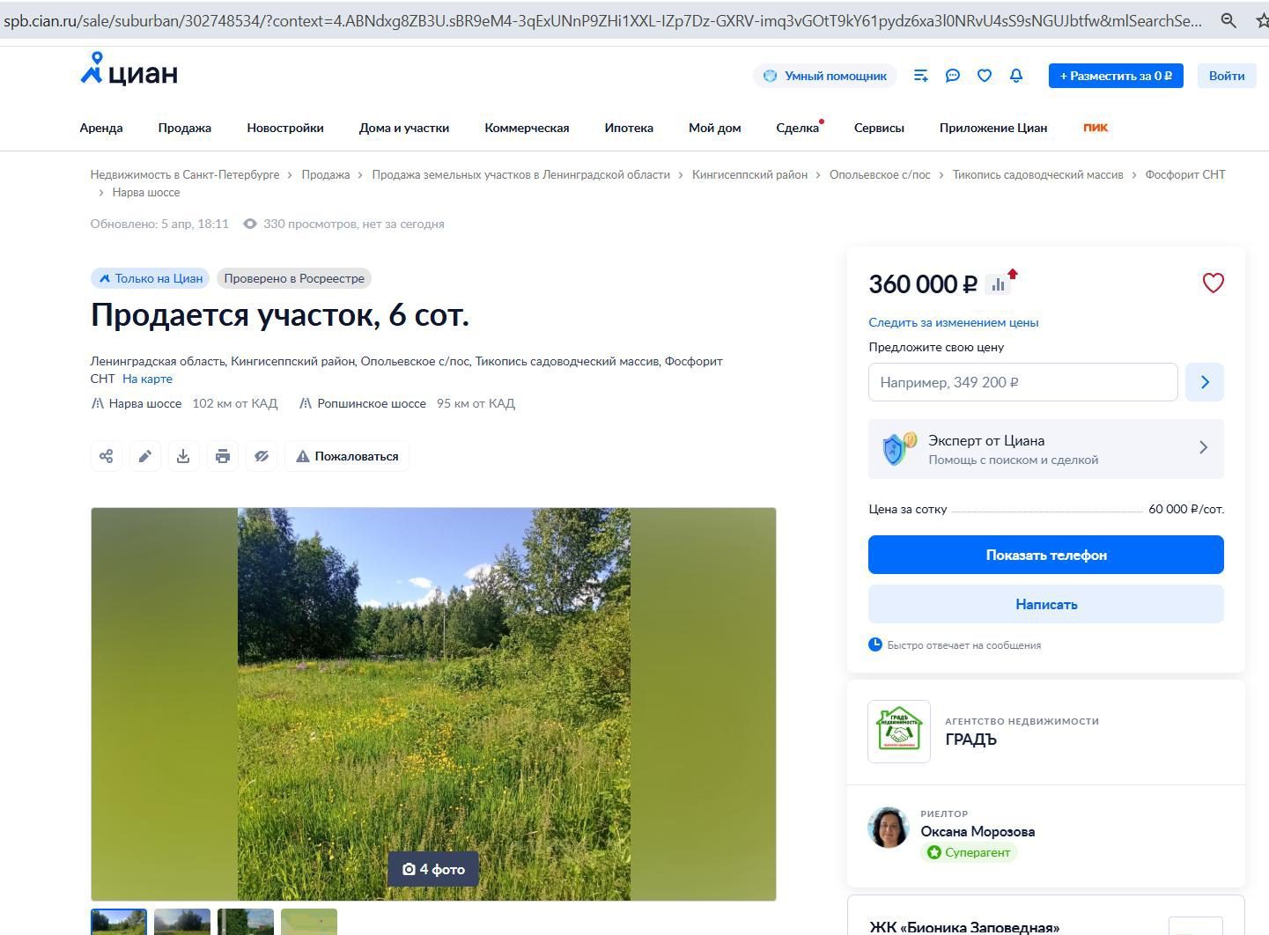Open the На карте map link
Viewport: 1269px width, 935px height.
click(x=147, y=379)
